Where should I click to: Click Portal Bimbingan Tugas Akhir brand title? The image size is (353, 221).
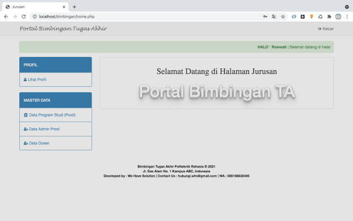click(63, 29)
